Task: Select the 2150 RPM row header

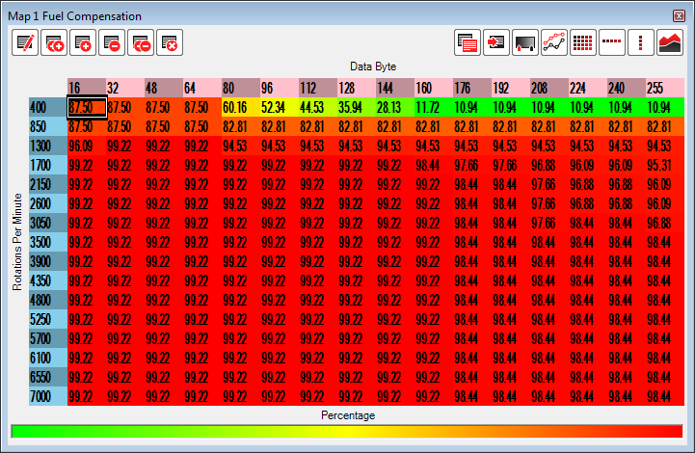Action: [x=48, y=184]
